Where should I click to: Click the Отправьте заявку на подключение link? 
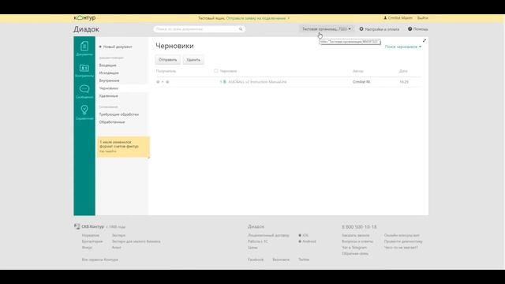coord(256,18)
